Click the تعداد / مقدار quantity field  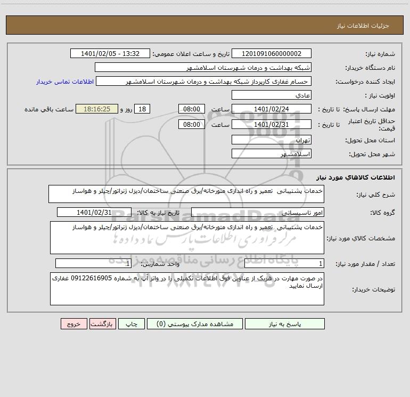[x=284, y=264]
